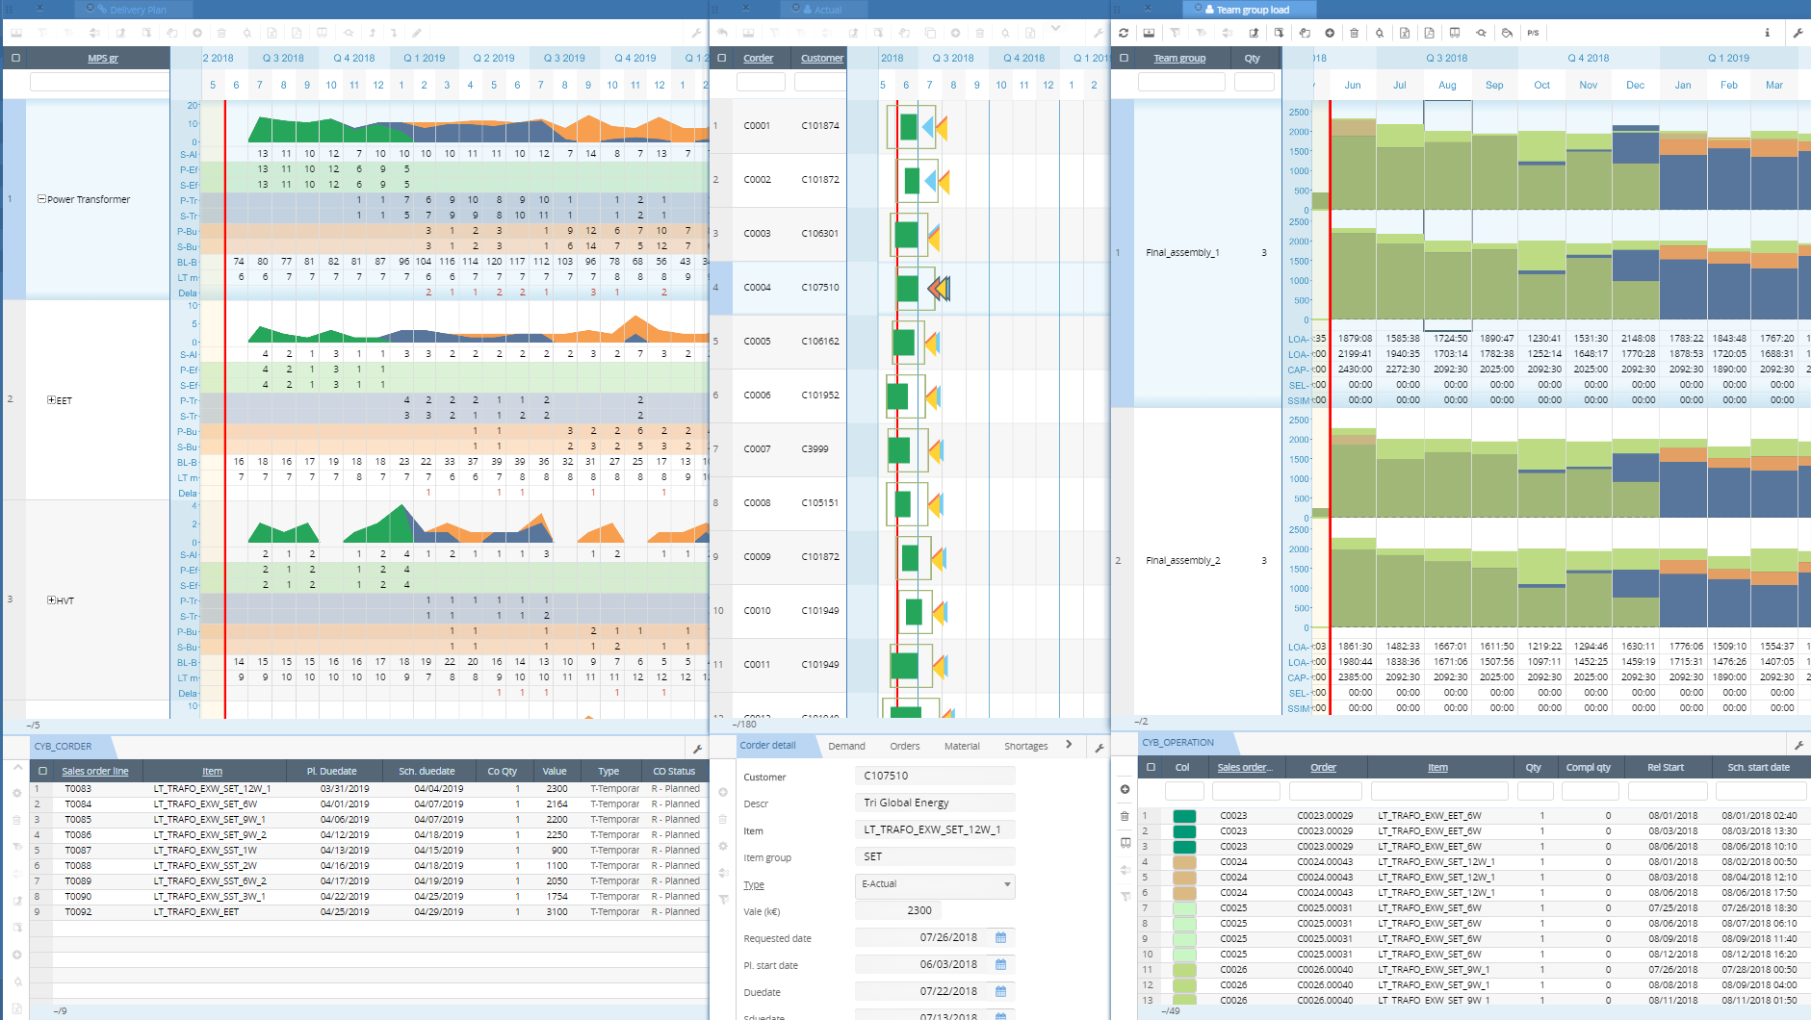Viewport: 1811px width, 1020px height.
Task: Toggle select-all checkbox in MPS gr header
Action: click(x=15, y=58)
